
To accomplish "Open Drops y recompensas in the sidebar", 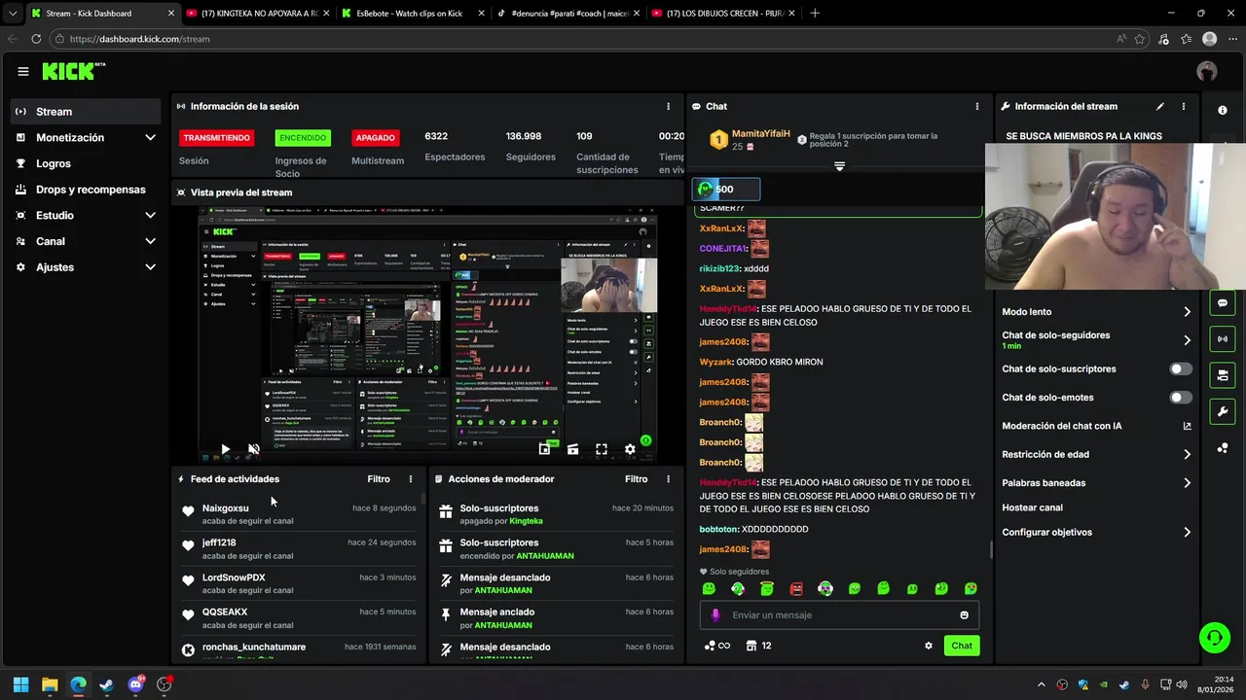I will [x=86, y=190].
